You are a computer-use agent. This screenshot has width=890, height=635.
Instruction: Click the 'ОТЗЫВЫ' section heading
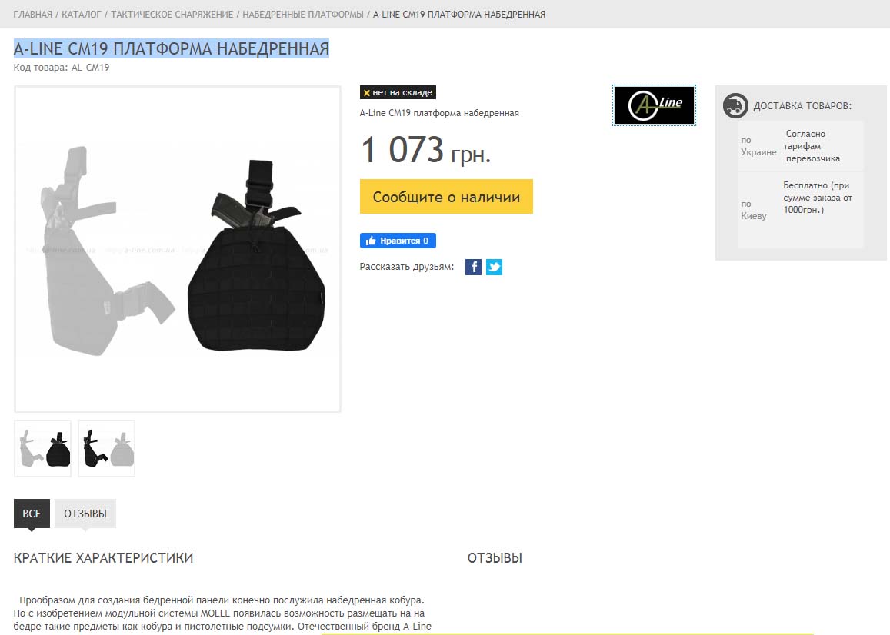coord(495,558)
